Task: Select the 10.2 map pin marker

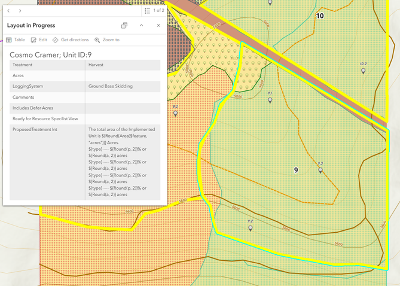Action: coord(363,71)
